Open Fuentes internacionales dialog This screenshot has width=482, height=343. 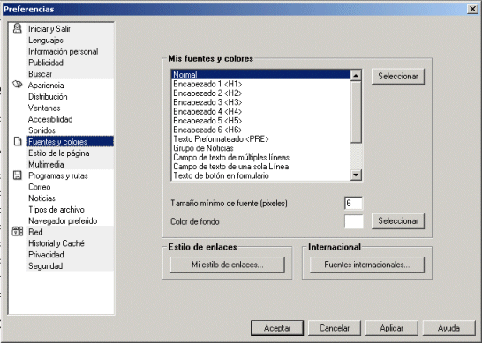367,265
